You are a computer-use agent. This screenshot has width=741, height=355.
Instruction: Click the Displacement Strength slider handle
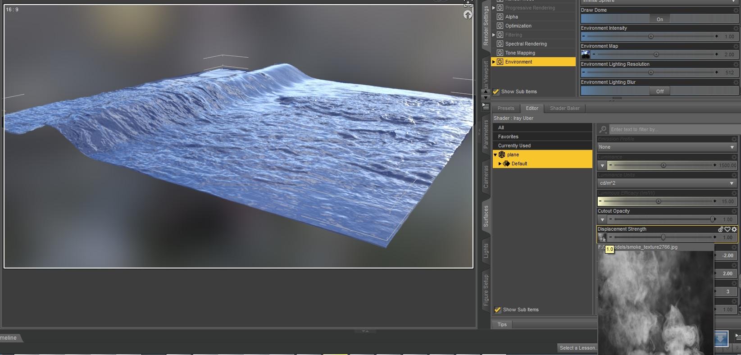point(663,237)
